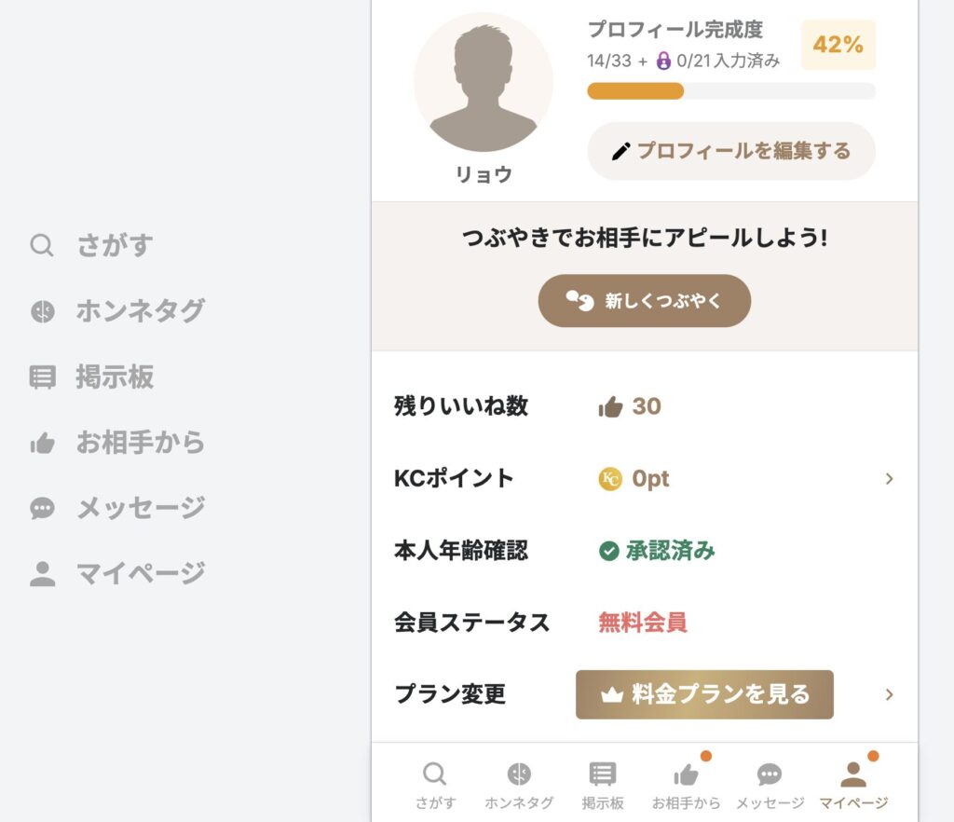
Task: Click the purple lock icon near 0/21入力済み
Action: coord(662,61)
